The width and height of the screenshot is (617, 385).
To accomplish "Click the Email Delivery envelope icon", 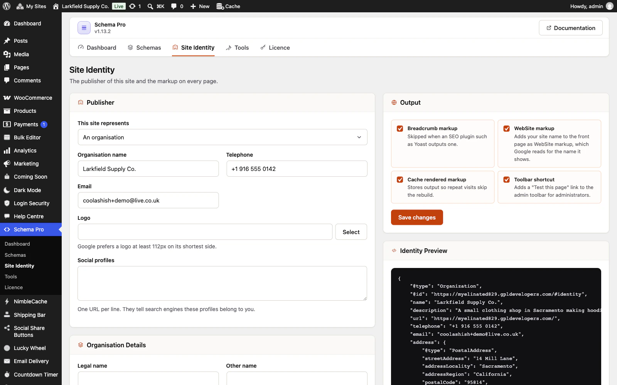I will [7, 361].
